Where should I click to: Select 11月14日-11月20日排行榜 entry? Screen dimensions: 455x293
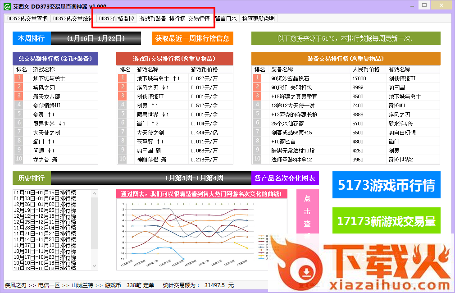[45, 239]
